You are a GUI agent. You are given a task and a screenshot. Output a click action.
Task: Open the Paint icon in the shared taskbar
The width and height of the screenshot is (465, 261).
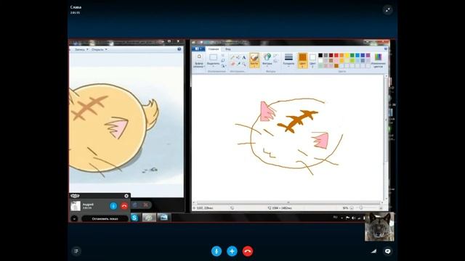(149, 217)
